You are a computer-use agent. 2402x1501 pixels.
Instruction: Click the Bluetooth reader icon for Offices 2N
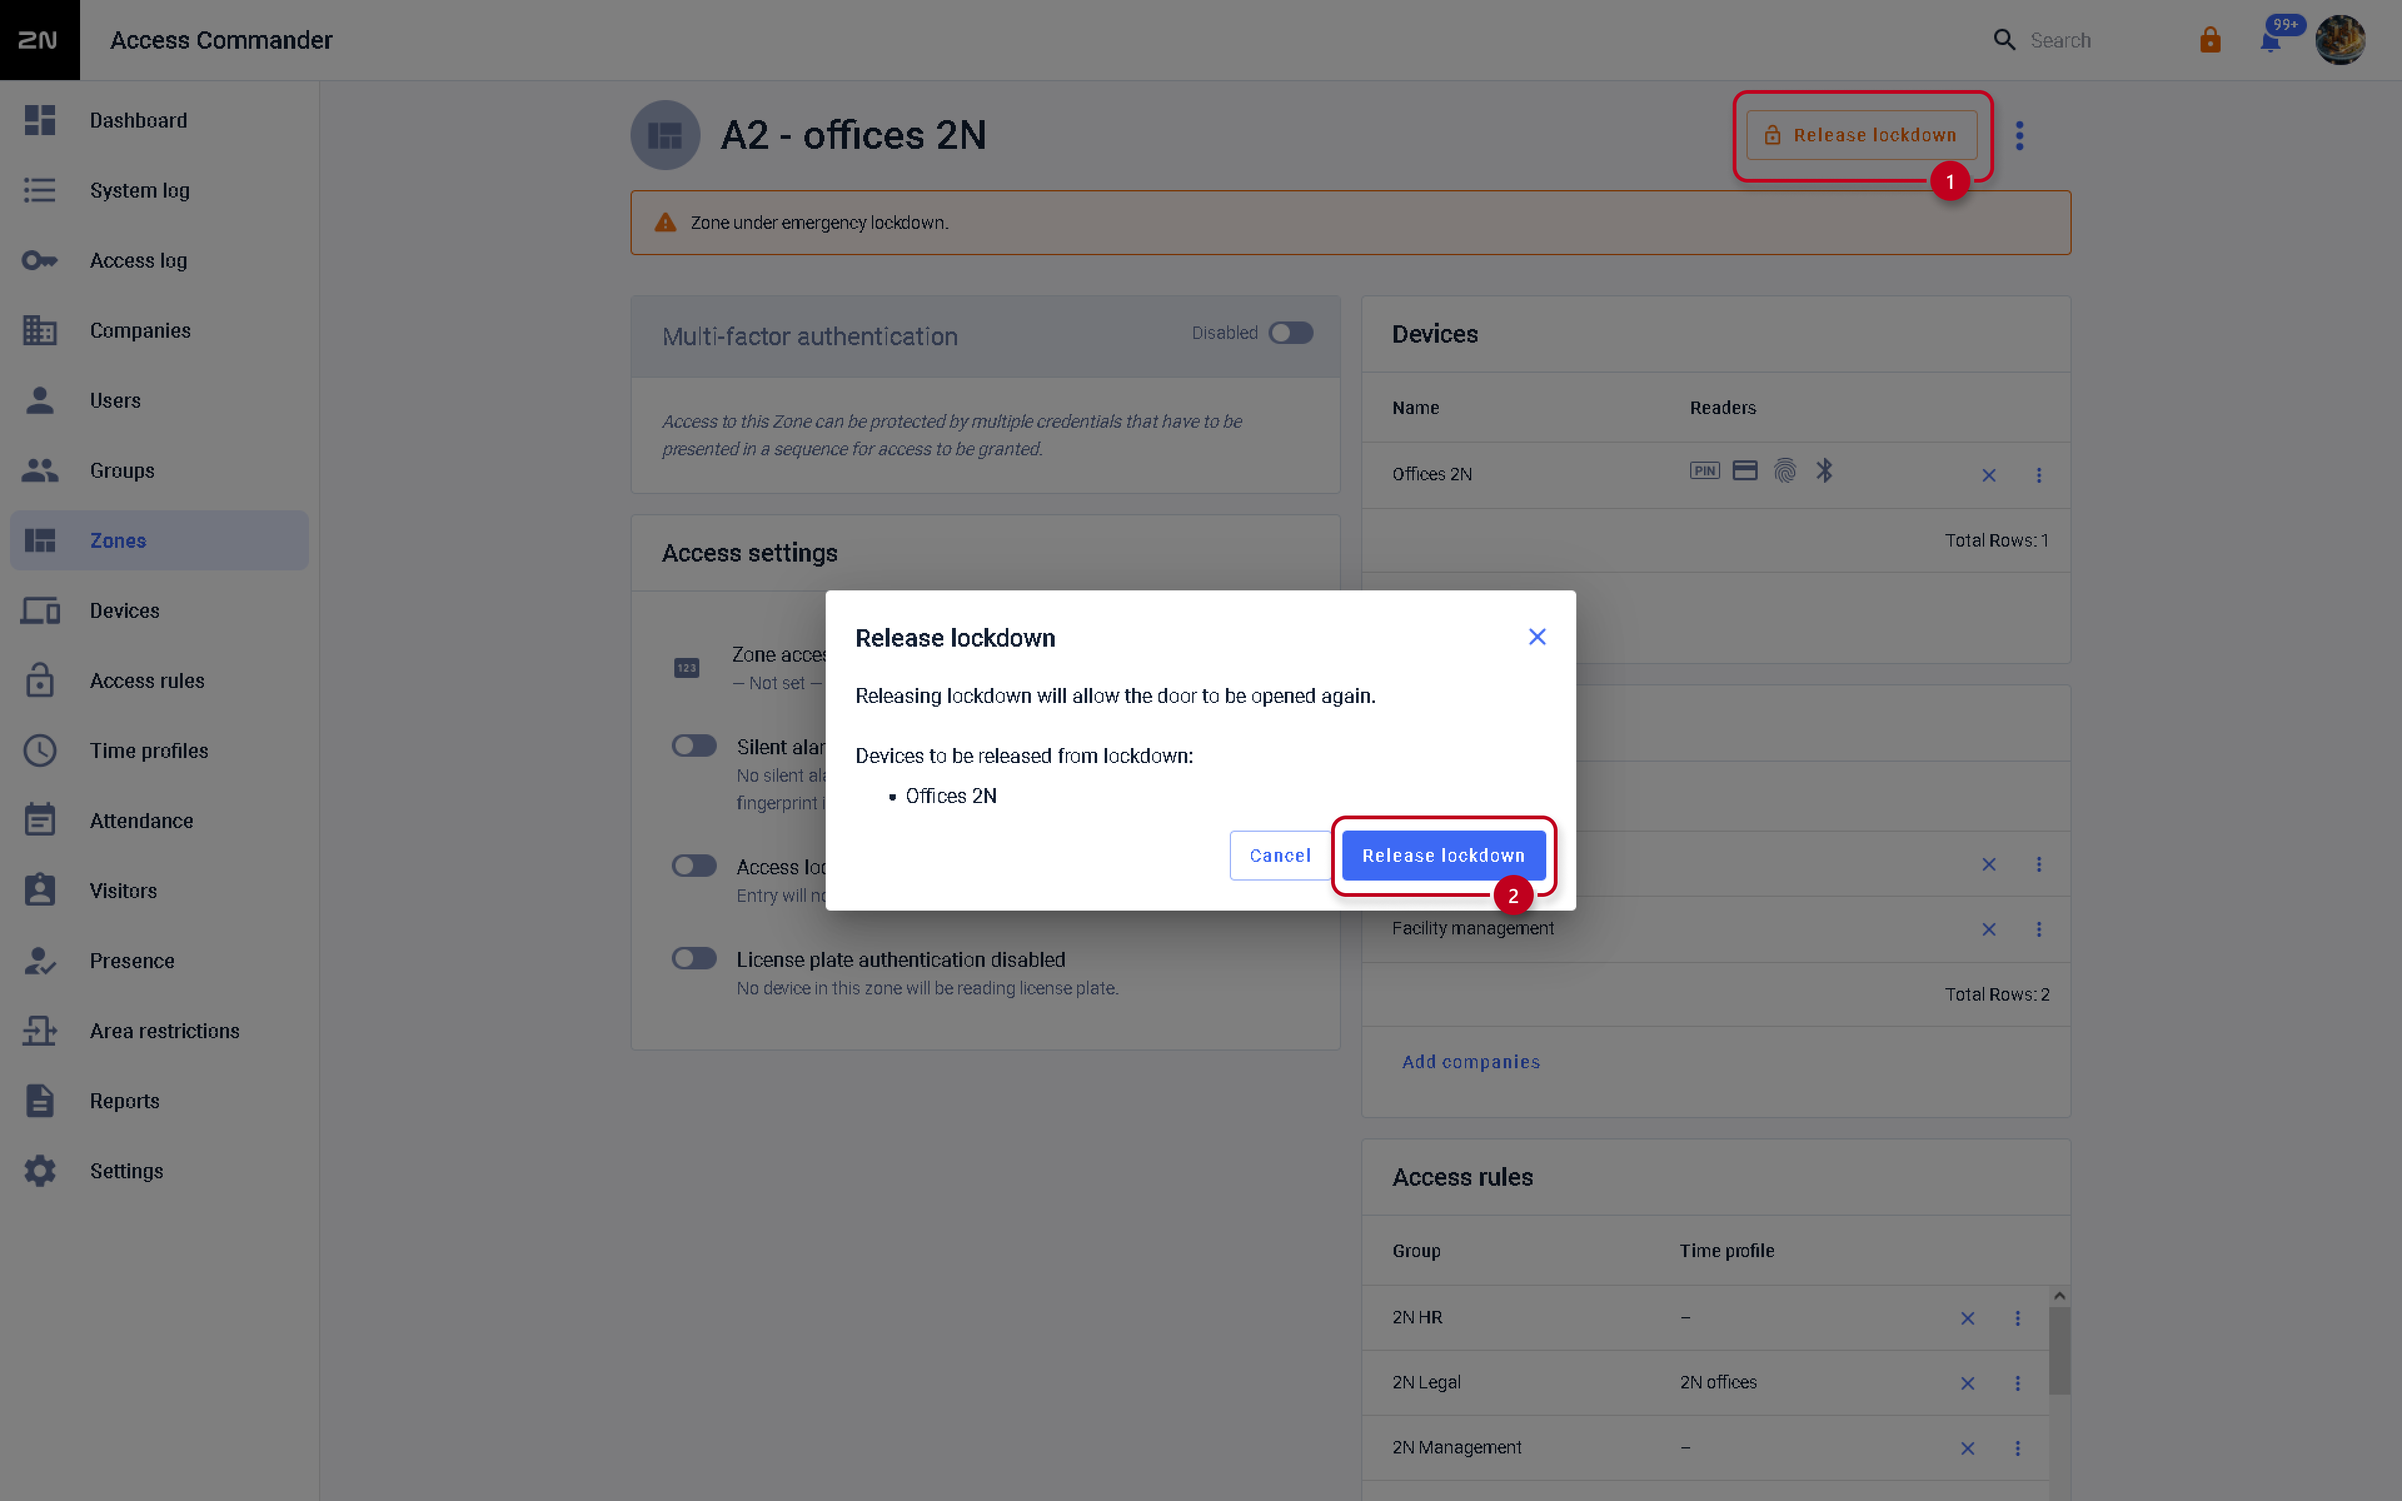point(1824,470)
